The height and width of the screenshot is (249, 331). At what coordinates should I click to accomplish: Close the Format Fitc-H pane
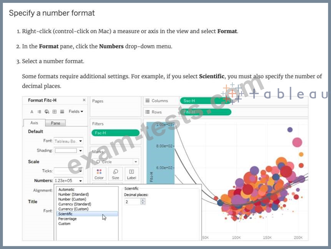84,100
